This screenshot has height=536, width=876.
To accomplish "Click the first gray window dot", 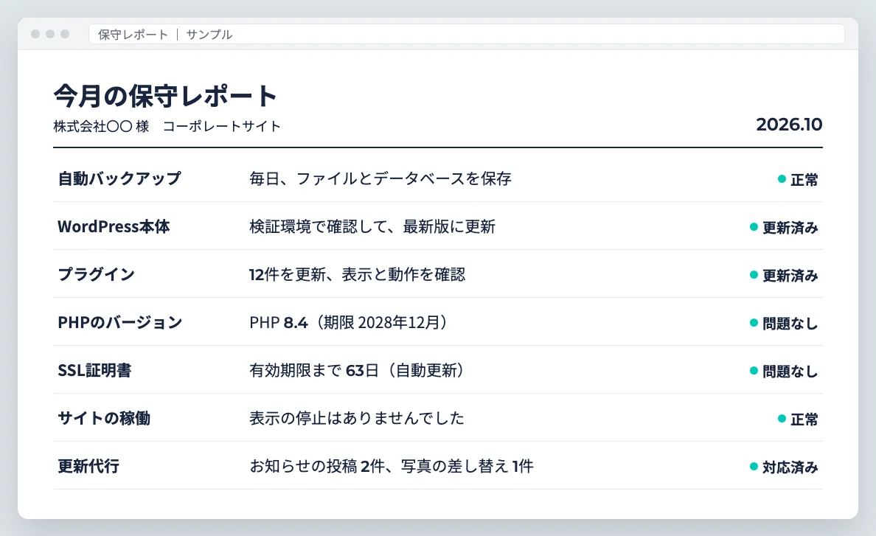I will 35,34.
